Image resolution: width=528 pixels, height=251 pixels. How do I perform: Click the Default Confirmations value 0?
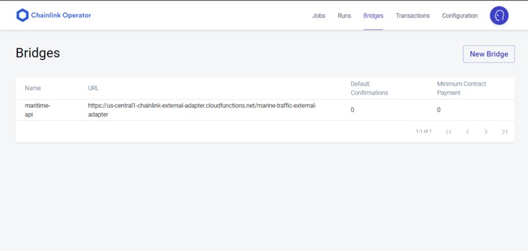pos(352,110)
